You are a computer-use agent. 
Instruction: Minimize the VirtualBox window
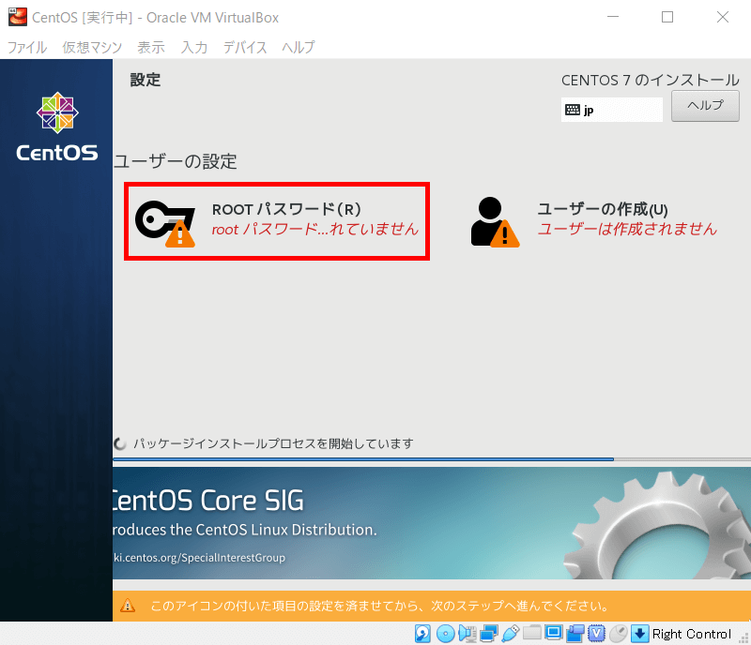[613, 17]
